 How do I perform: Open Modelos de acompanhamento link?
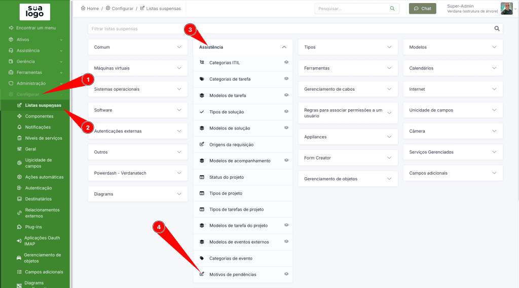pos(240,160)
